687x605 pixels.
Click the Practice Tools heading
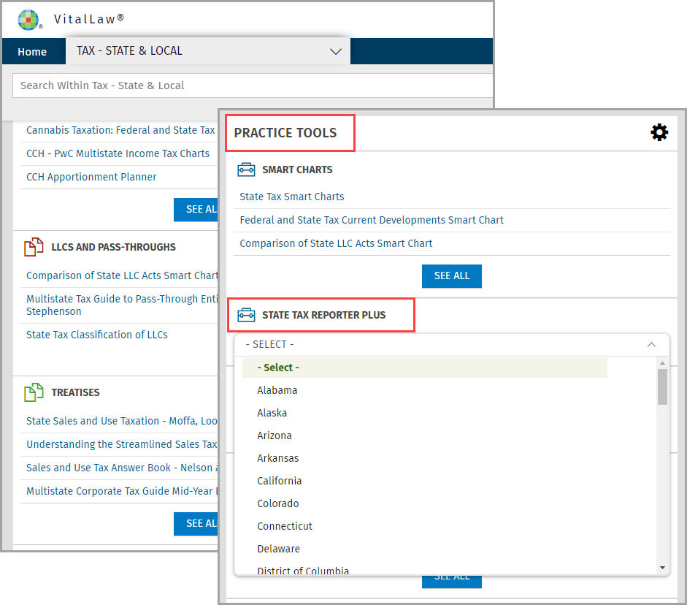pos(285,133)
